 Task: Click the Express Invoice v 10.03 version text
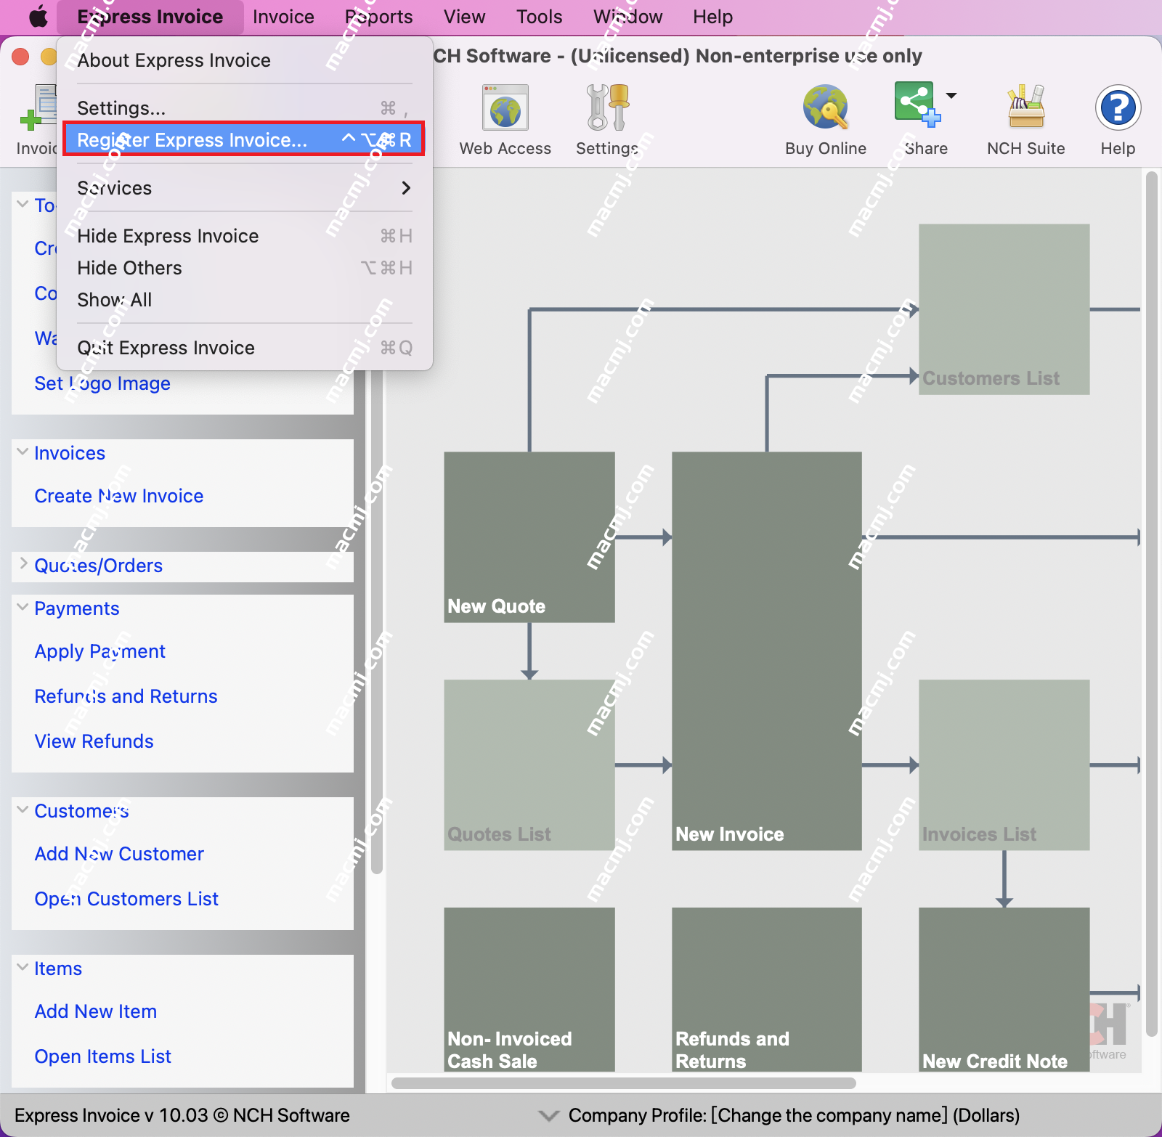[x=182, y=1115]
